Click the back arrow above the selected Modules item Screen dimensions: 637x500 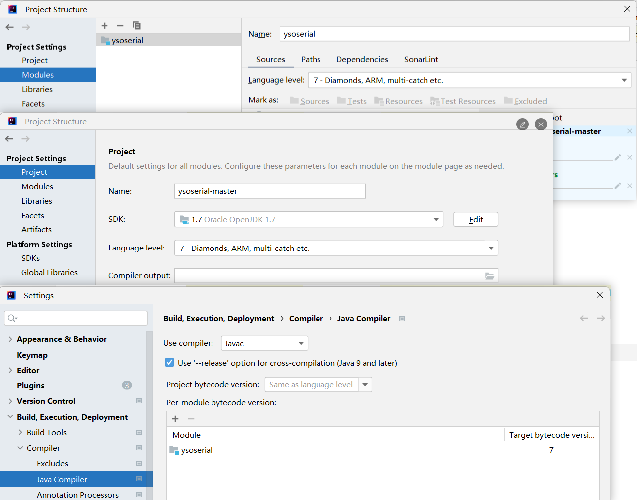10,27
